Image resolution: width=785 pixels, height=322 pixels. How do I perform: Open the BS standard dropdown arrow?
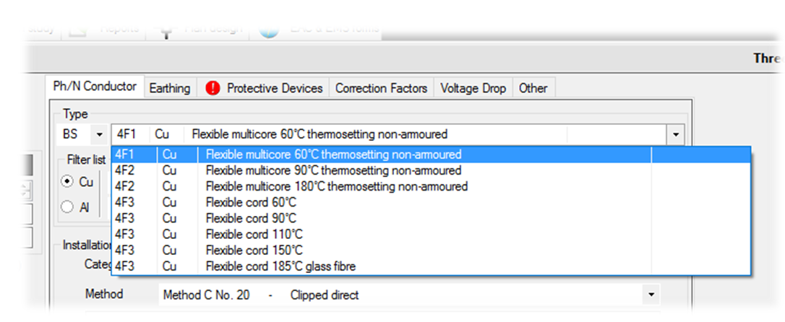click(x=99, y=134)
